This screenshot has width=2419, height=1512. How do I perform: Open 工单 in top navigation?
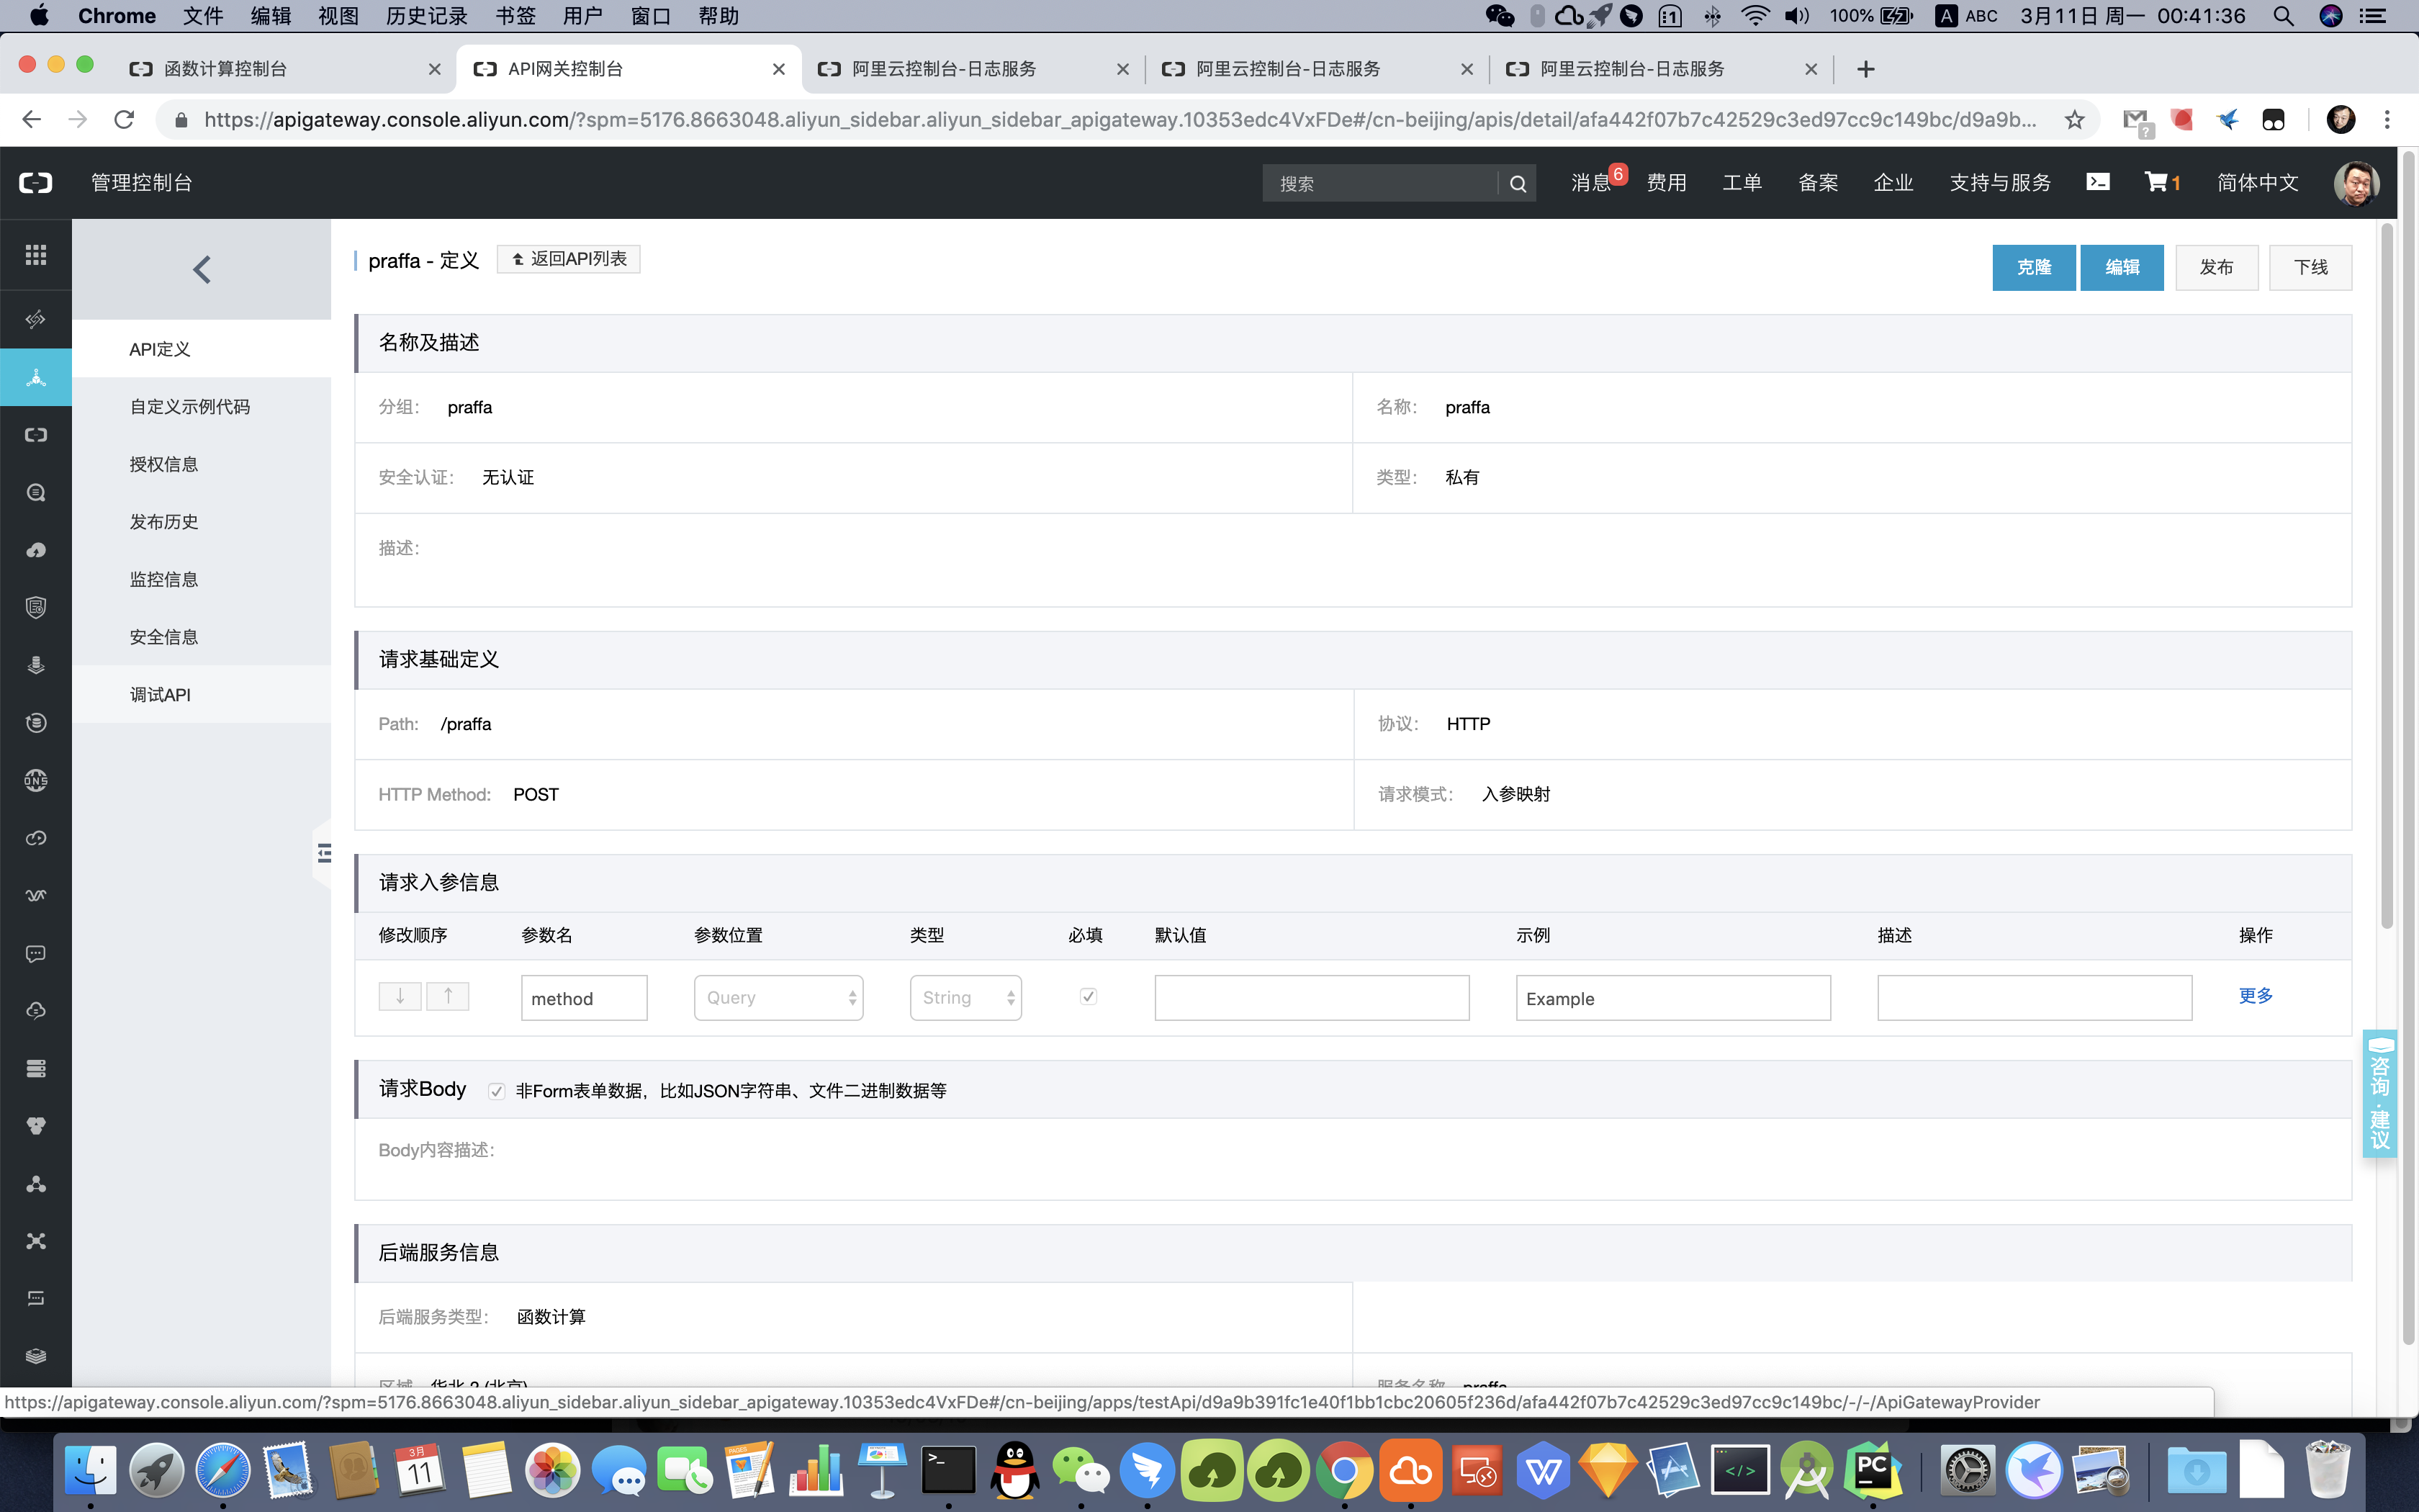1742,183
